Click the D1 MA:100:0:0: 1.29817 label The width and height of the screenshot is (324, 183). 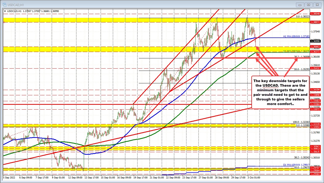click(296, 165)
